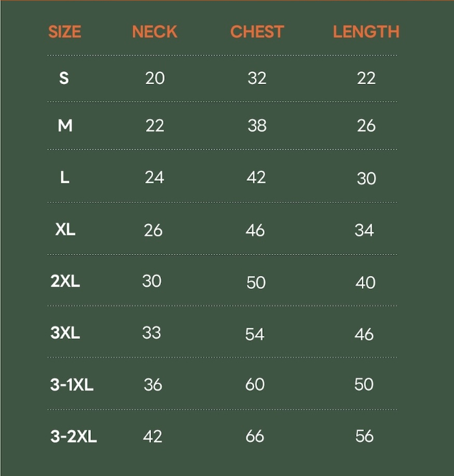This screenshot has width=454, height=476.
Task: Select the S size row label
Action: coord(64,78)
